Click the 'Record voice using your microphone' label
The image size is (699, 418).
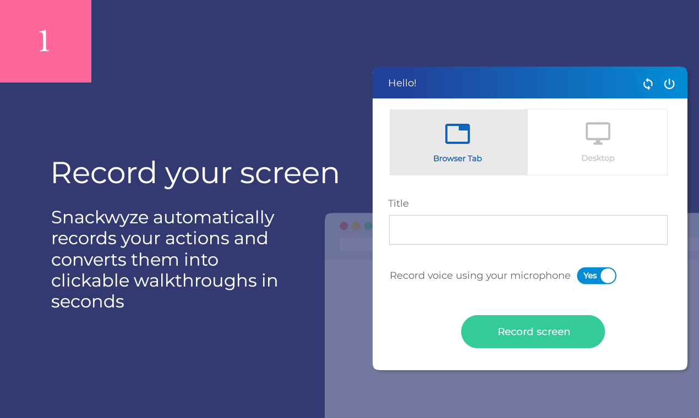pos(480,276)
